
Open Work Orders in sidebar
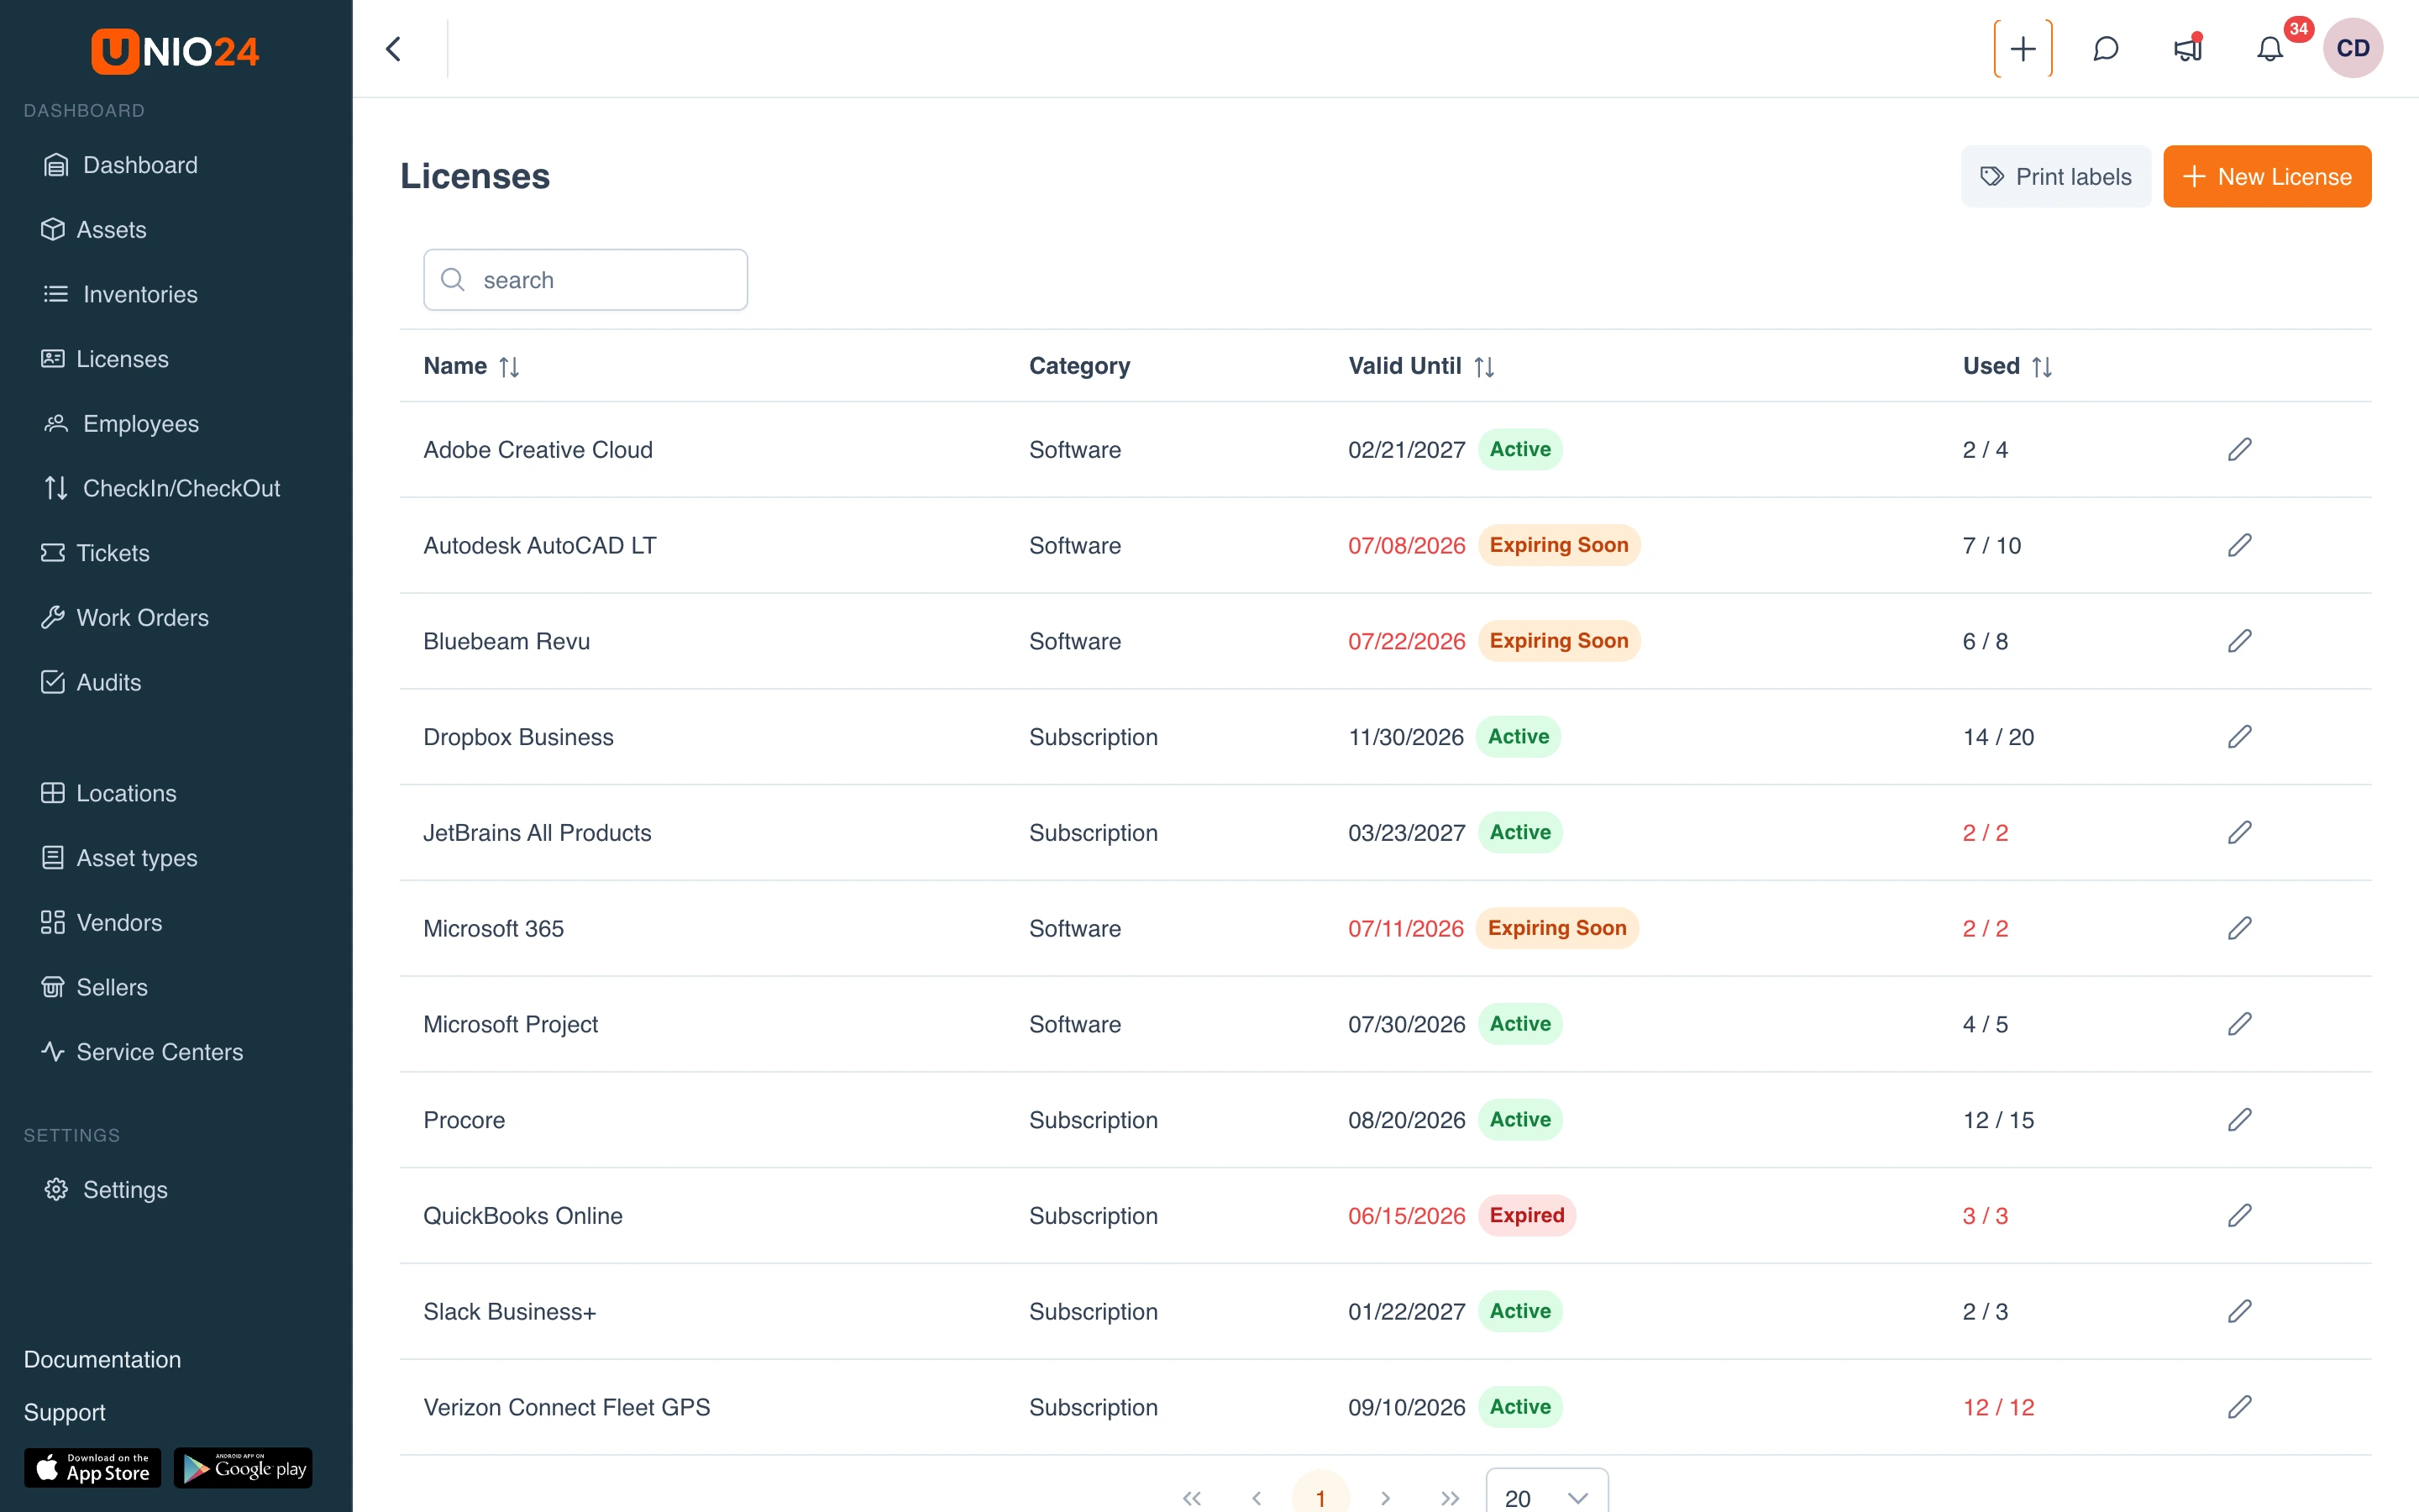(125, 618)
